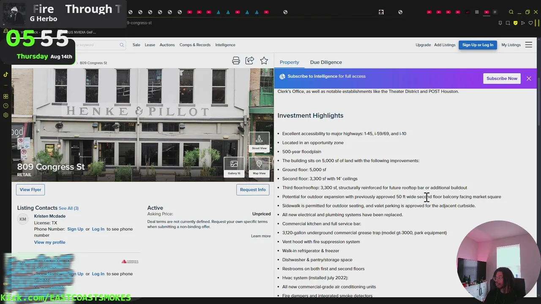The width and height of the screenshot is (541, 304).
Task: Dismiss the Subscribe to Intelligence banner
Action: 529,79
